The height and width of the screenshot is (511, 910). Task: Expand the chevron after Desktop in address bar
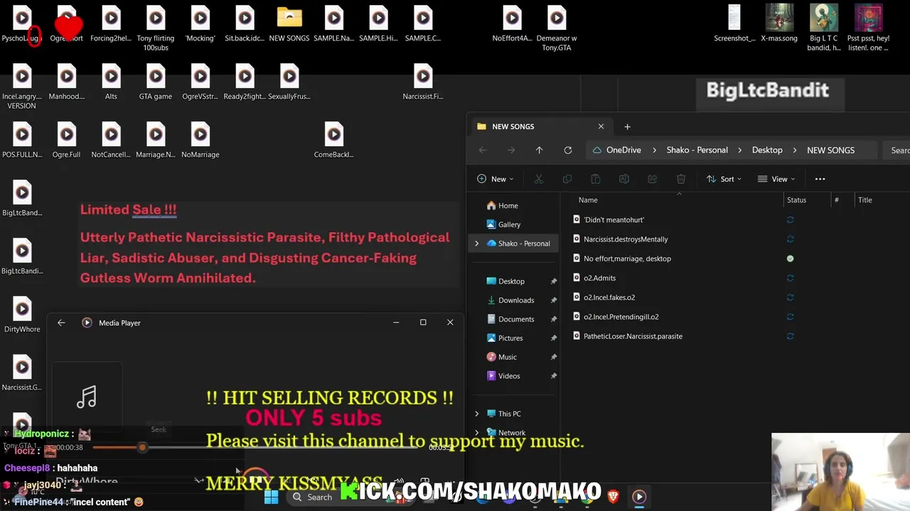click(x=794, y=150)
